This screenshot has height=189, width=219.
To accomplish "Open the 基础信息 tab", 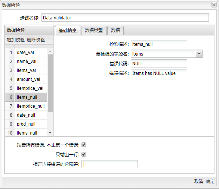I will click(x=68, y=30).
